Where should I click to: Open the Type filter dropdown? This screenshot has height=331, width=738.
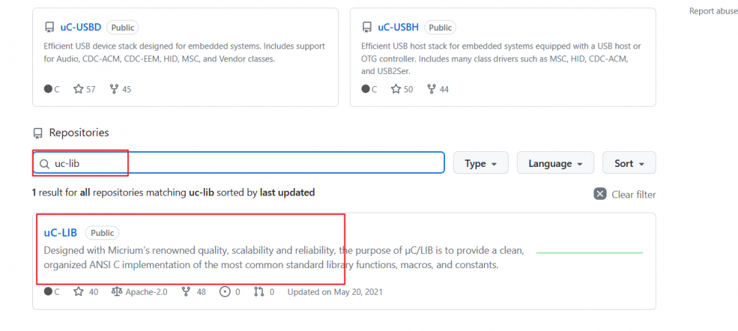481,163
